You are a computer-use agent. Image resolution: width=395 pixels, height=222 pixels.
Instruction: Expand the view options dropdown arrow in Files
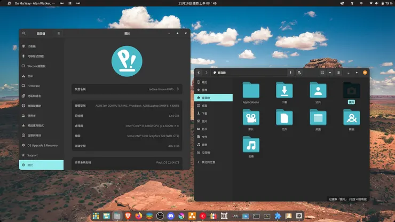coord(330,73)
